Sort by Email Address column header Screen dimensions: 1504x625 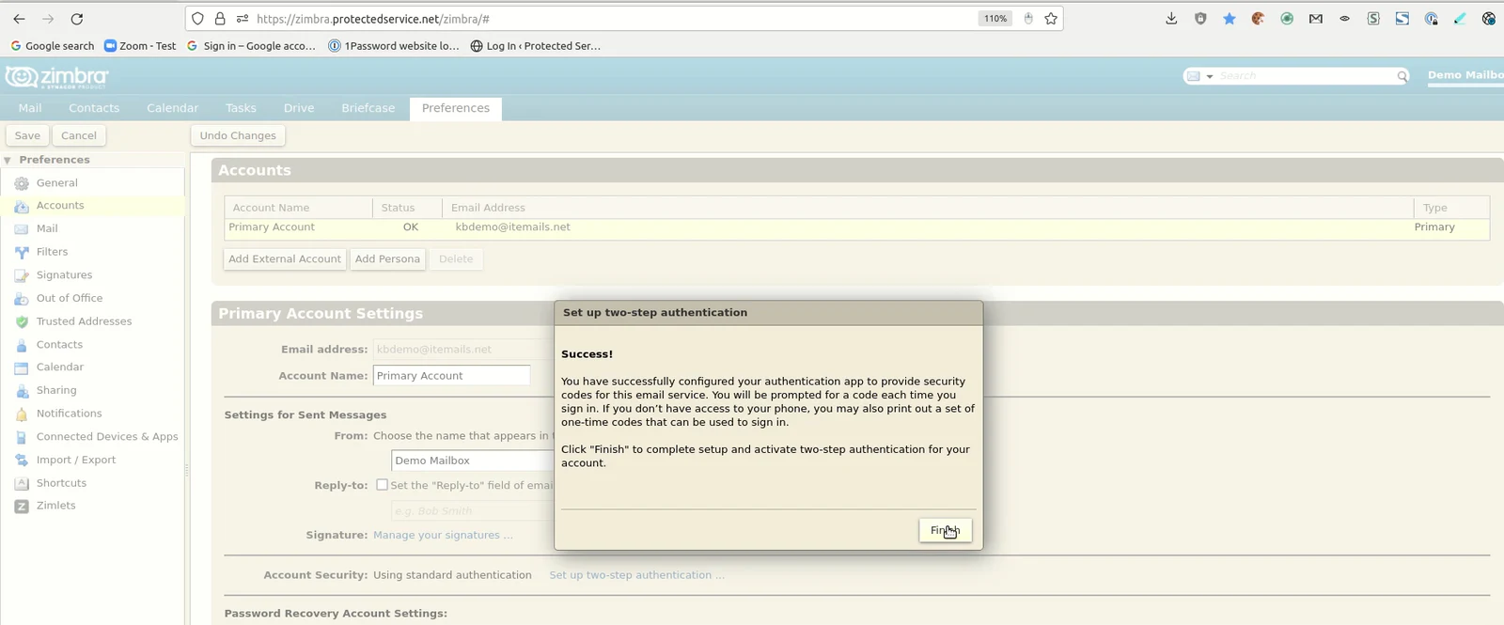click(x=928, y=208)
